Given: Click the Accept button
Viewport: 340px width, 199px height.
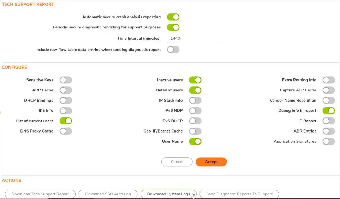Looking at the screenshot, I should coord(211,162).
